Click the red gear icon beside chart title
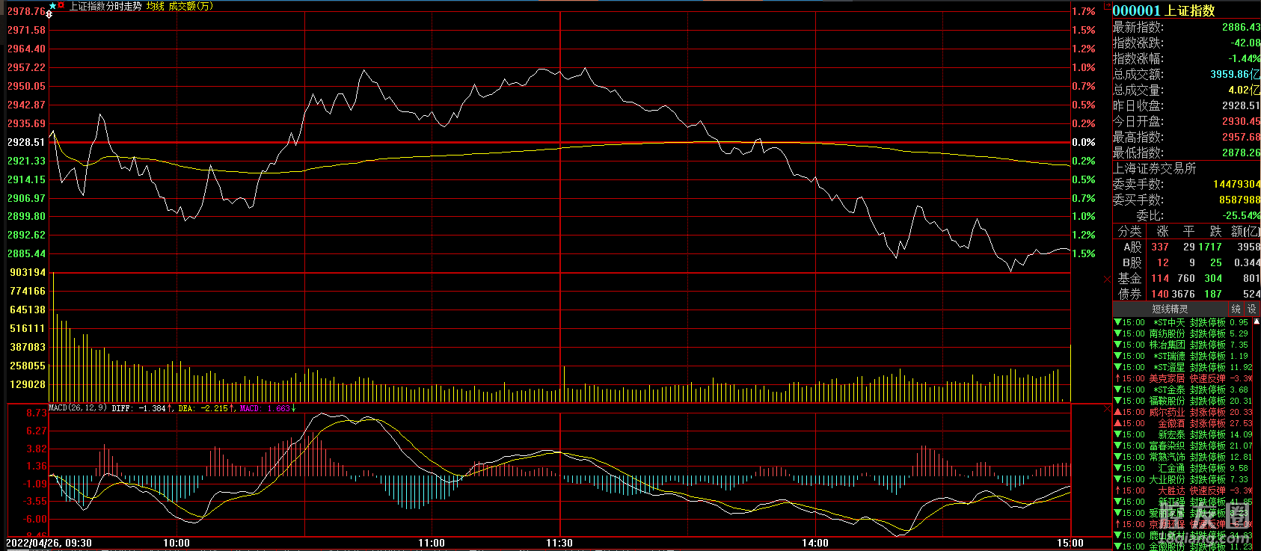1261x551 pixels. (61, 5)
